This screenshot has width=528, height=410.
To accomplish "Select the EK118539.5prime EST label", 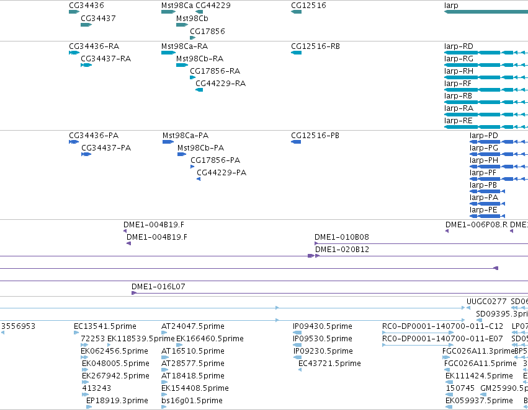I will pyautogui.click(x=141, y=339).
